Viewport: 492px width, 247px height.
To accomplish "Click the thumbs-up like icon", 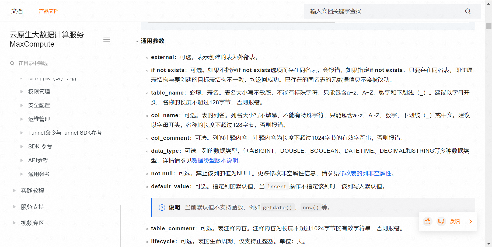I will click(427, 221).
